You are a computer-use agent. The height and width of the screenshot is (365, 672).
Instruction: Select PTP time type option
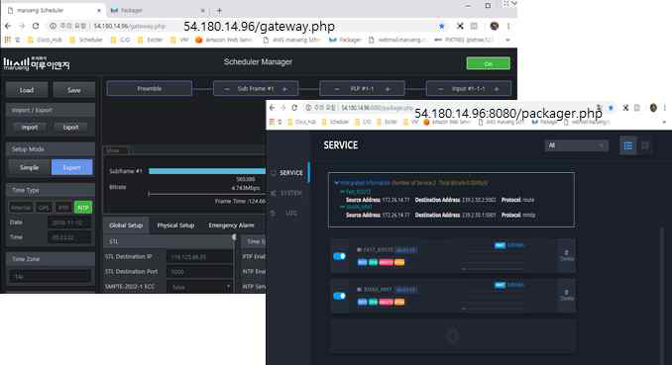63,208
